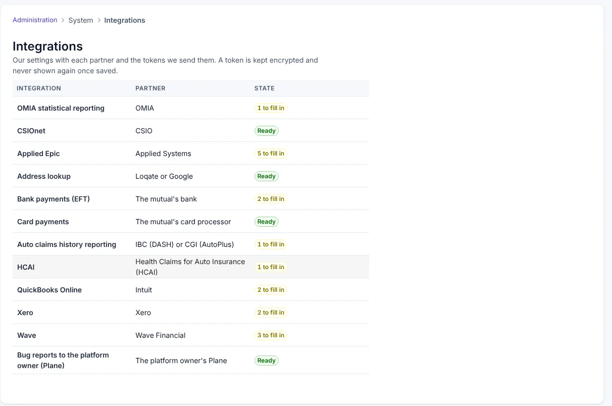Open the Applied Epic integration
This screenshot has height=406, width=612.
(x=38, y=154)
